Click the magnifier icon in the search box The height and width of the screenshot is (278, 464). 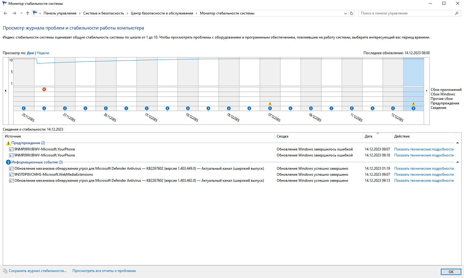456,13
